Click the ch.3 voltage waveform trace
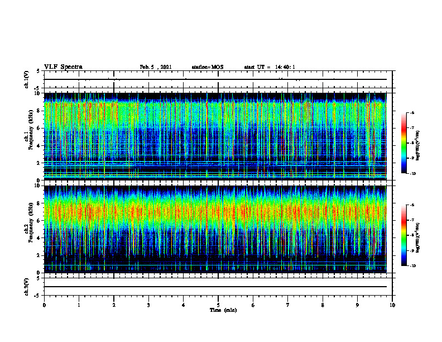The height and width of the screenshot is (342, 442). pyautogui.click(x=215, y=287)
